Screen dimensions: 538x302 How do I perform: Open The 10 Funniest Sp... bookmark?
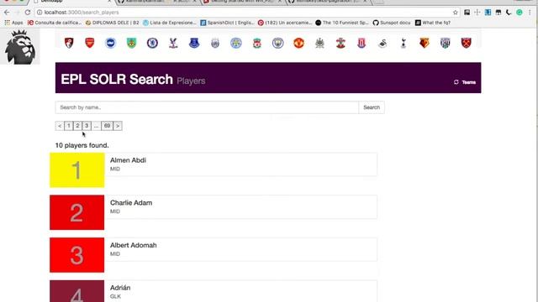(342, 23)
